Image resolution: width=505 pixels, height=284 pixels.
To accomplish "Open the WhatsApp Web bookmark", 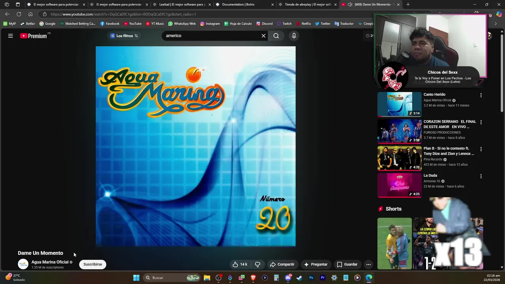I will tap(182, 24).
